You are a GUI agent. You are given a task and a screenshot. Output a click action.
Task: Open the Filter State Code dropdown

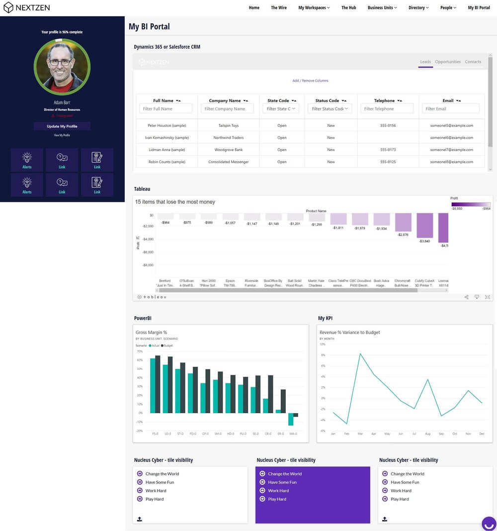click(281, 109)
